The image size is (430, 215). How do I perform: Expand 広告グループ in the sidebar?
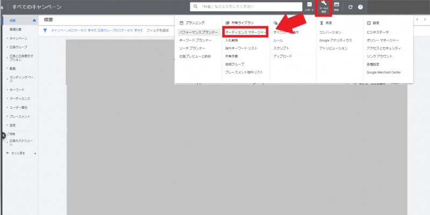pyautogui.click(x=8, y=47)
